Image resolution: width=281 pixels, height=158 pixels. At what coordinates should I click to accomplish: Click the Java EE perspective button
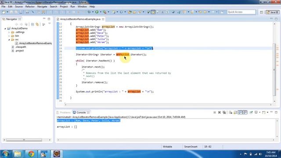coord(273,12)
